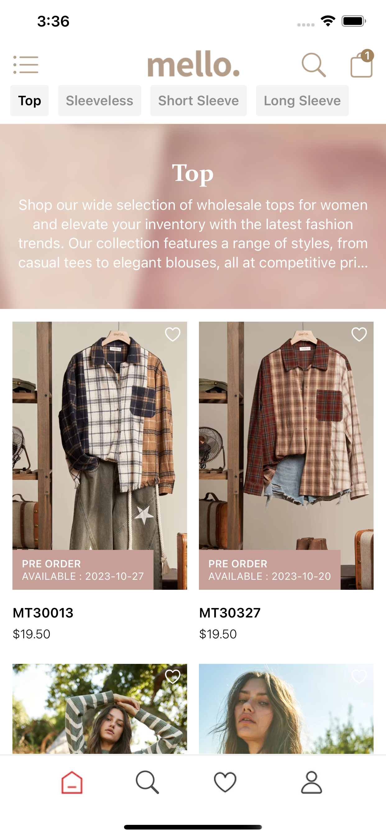The height and width of the screenshot is (837, 386).
Task: Select the Sleeveless category tab
Action: (x=99, y=101)
